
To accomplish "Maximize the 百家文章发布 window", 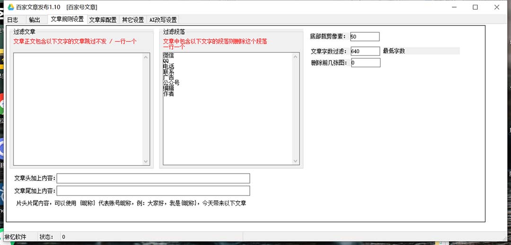I will 475,7.
